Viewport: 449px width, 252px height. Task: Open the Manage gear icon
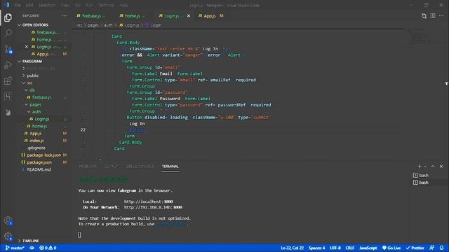click(x=8, y=237)
